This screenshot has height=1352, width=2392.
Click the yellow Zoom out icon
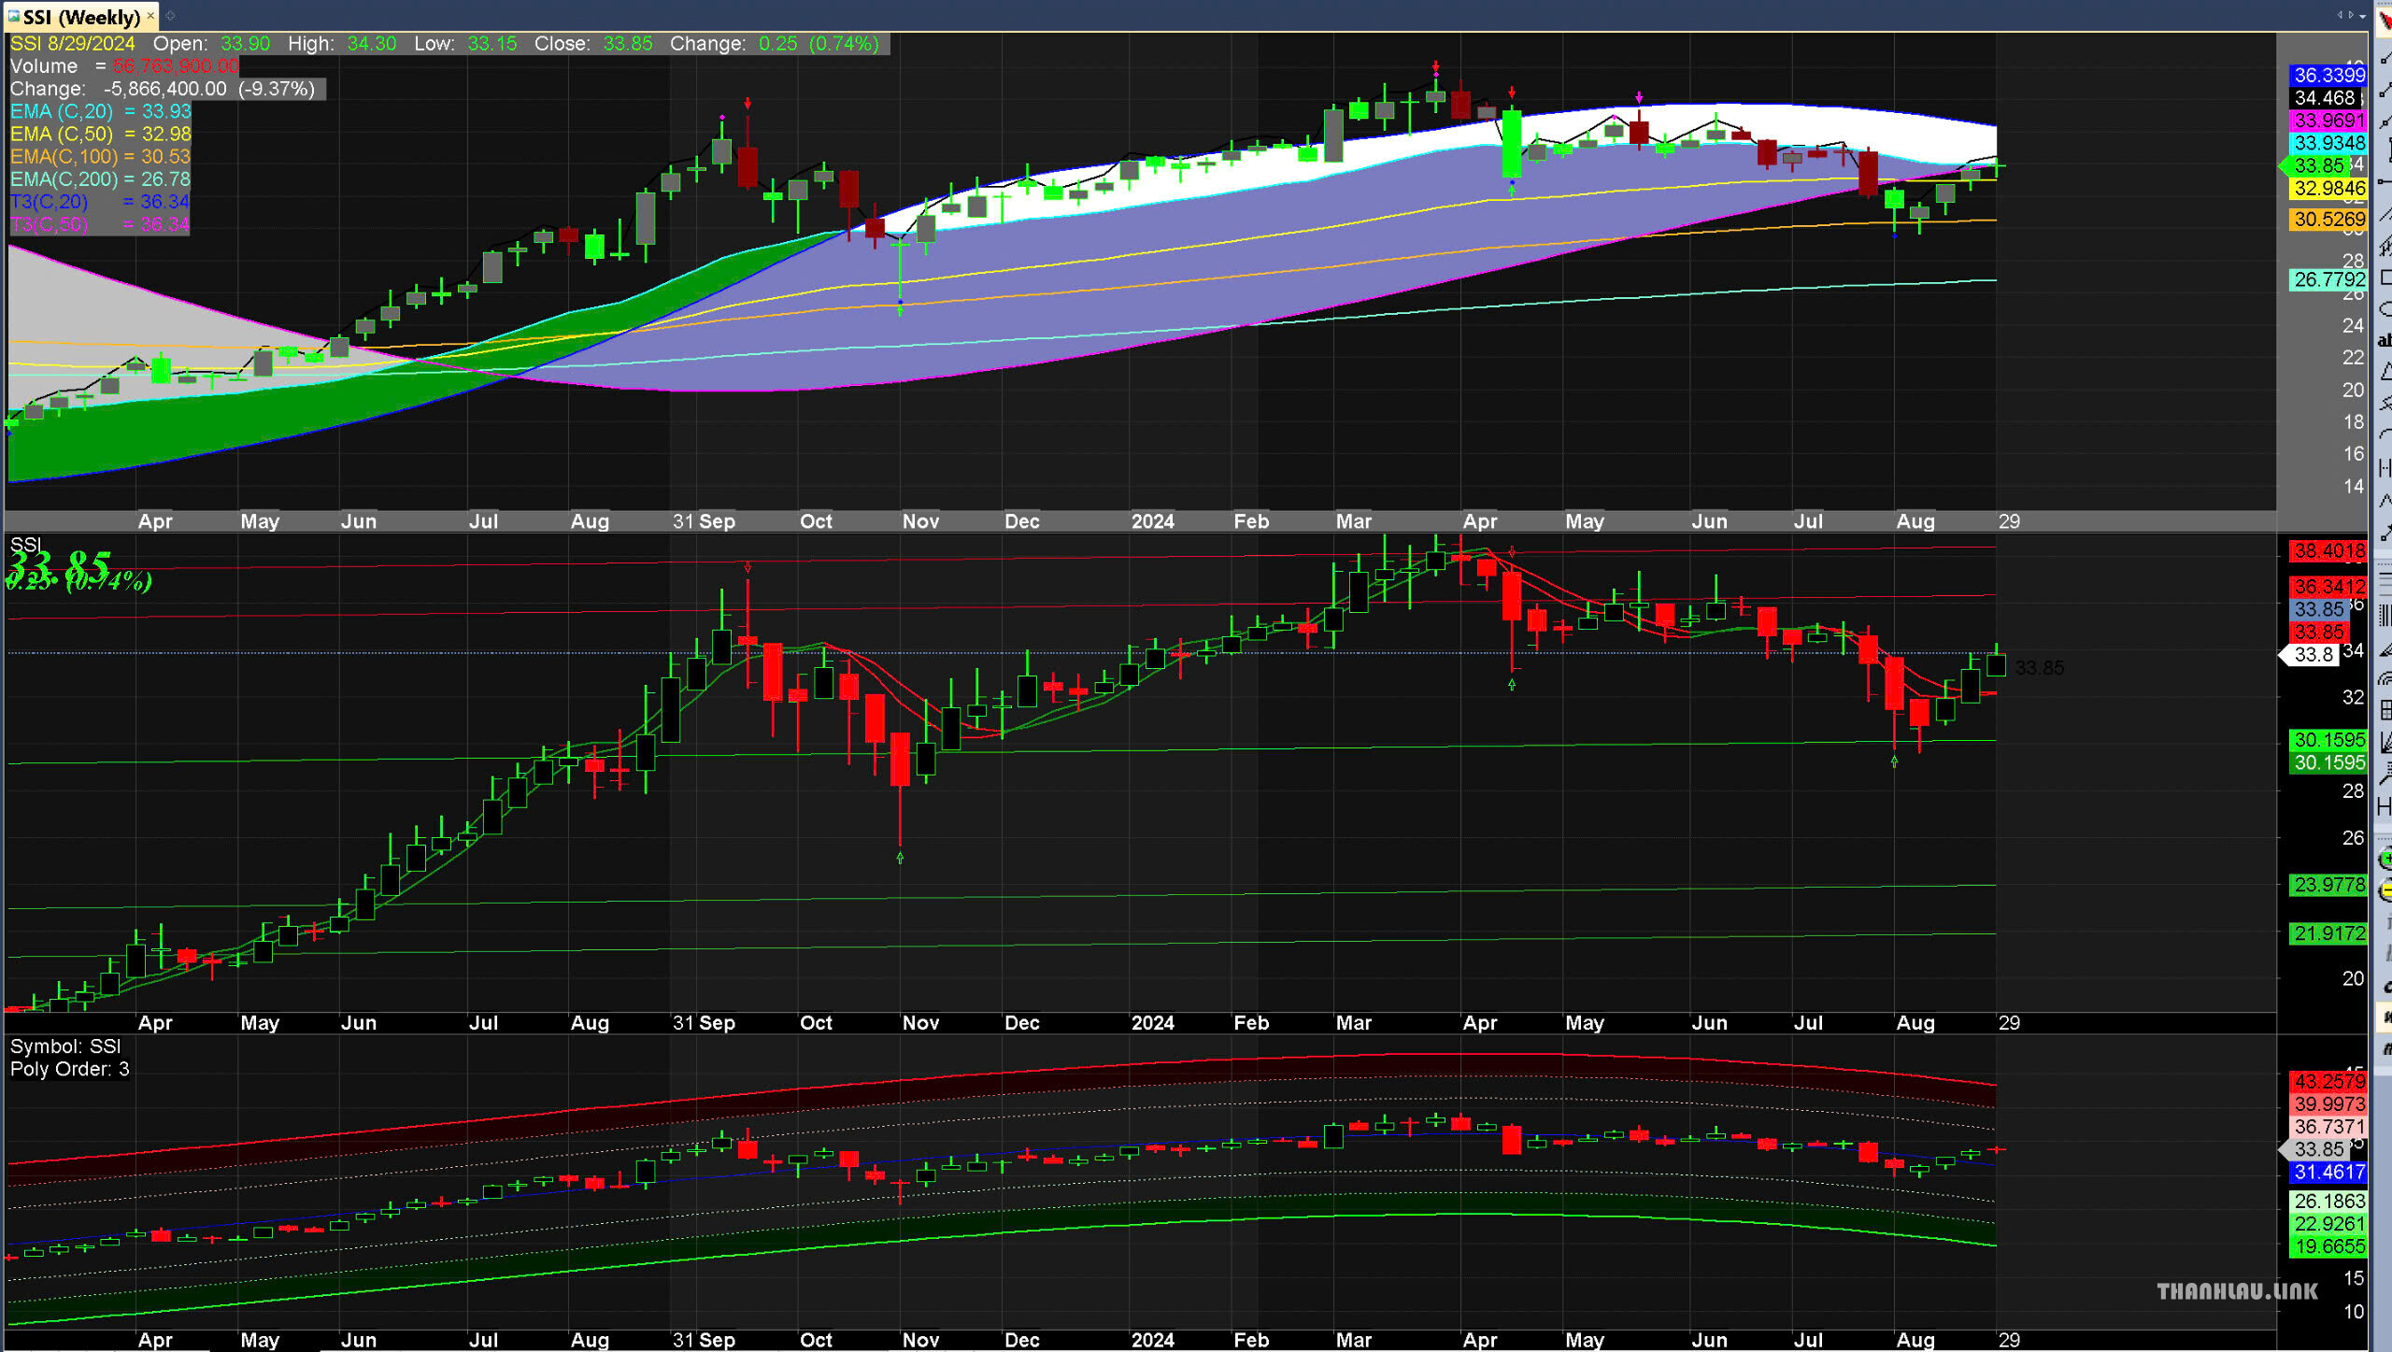click(2384, 890)
